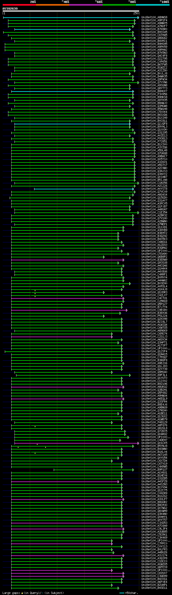
Task: Select the UniRef100_O22795 label
Action: tap(154, 59)
